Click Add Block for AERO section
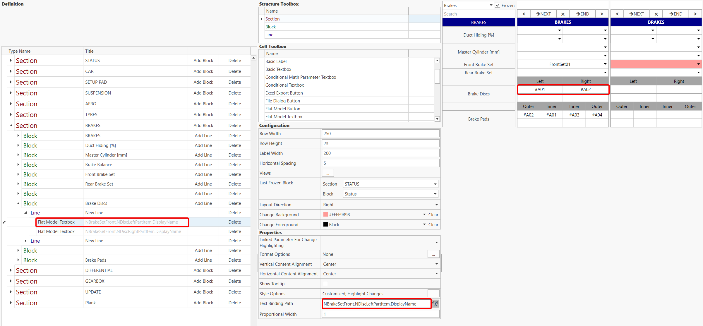Image resolution: width=703 pixels, height=326 pixels. (203, 104)
